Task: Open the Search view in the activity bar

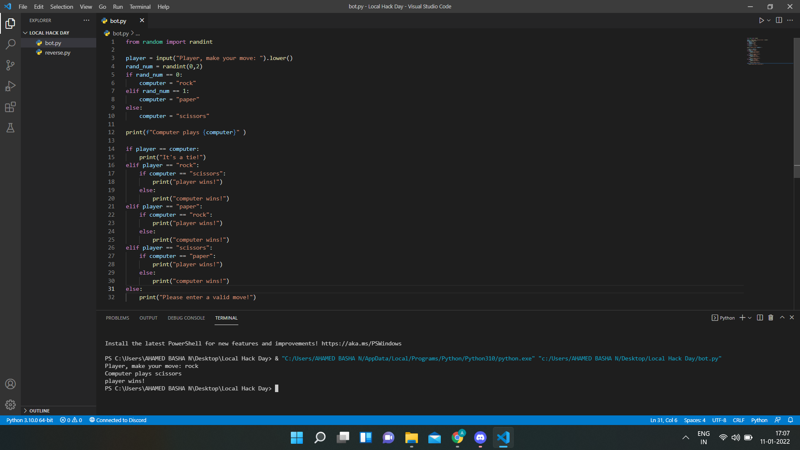Action: pos(10,44)
